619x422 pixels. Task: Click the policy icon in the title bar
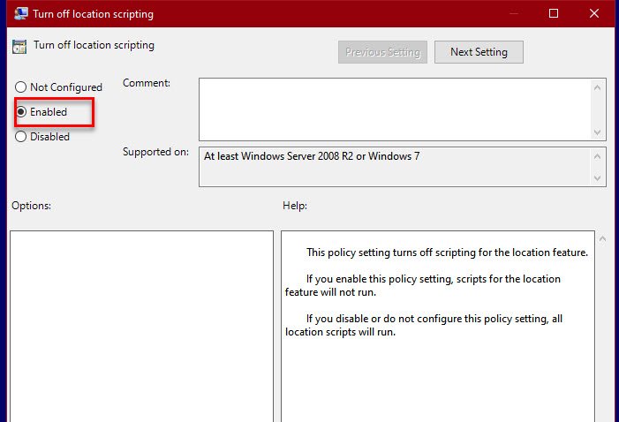point(21,13)
